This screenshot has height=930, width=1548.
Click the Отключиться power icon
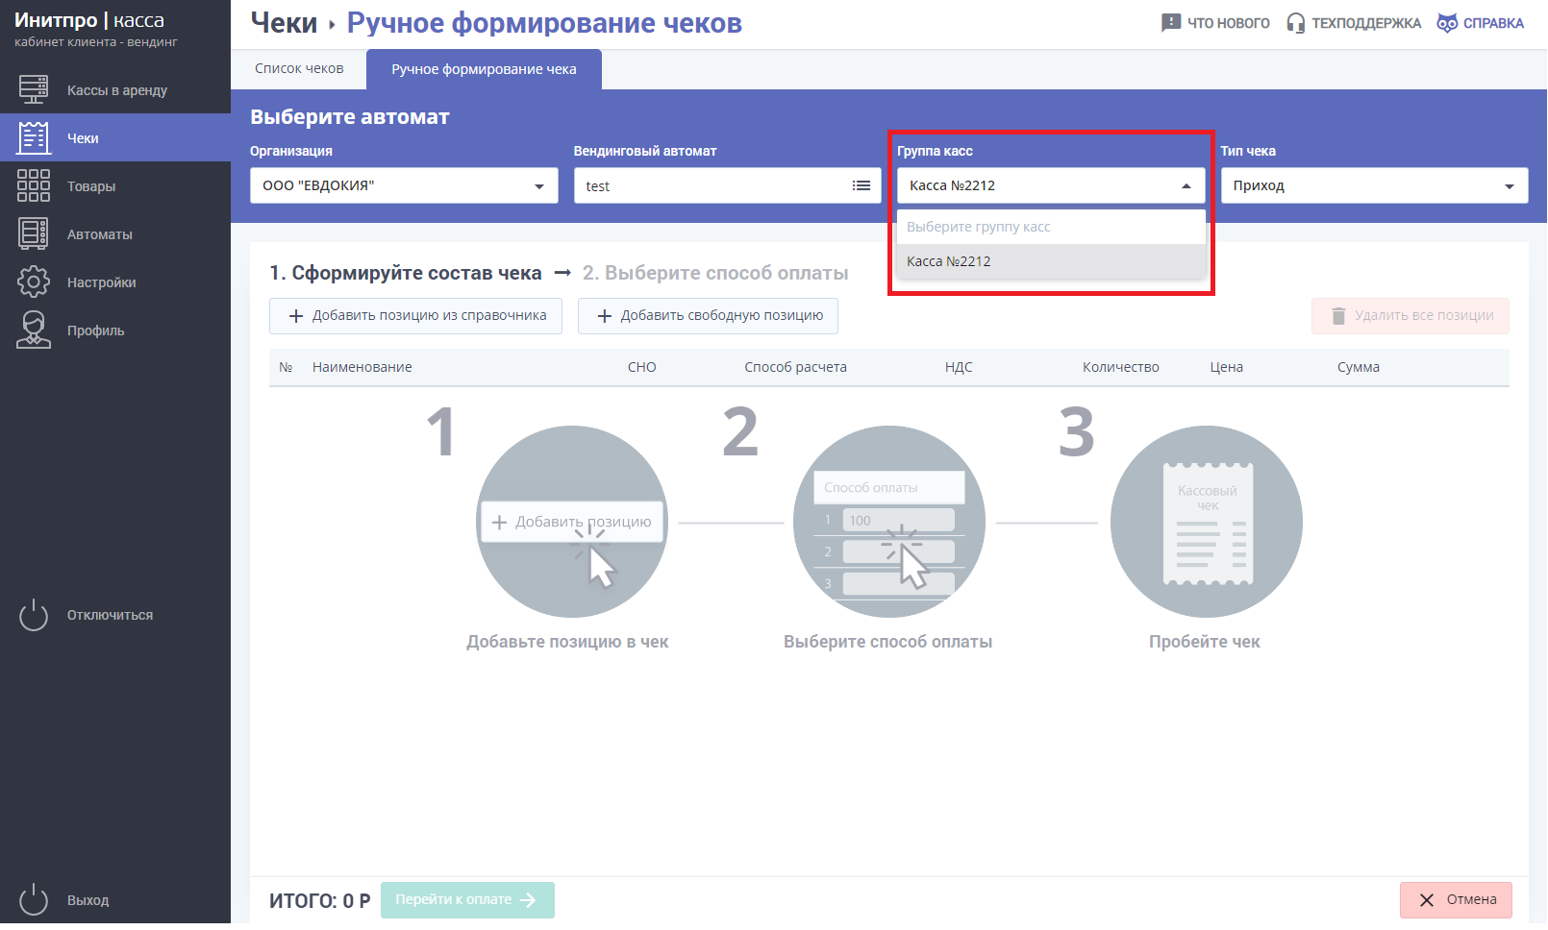click(x=34, y=615)
